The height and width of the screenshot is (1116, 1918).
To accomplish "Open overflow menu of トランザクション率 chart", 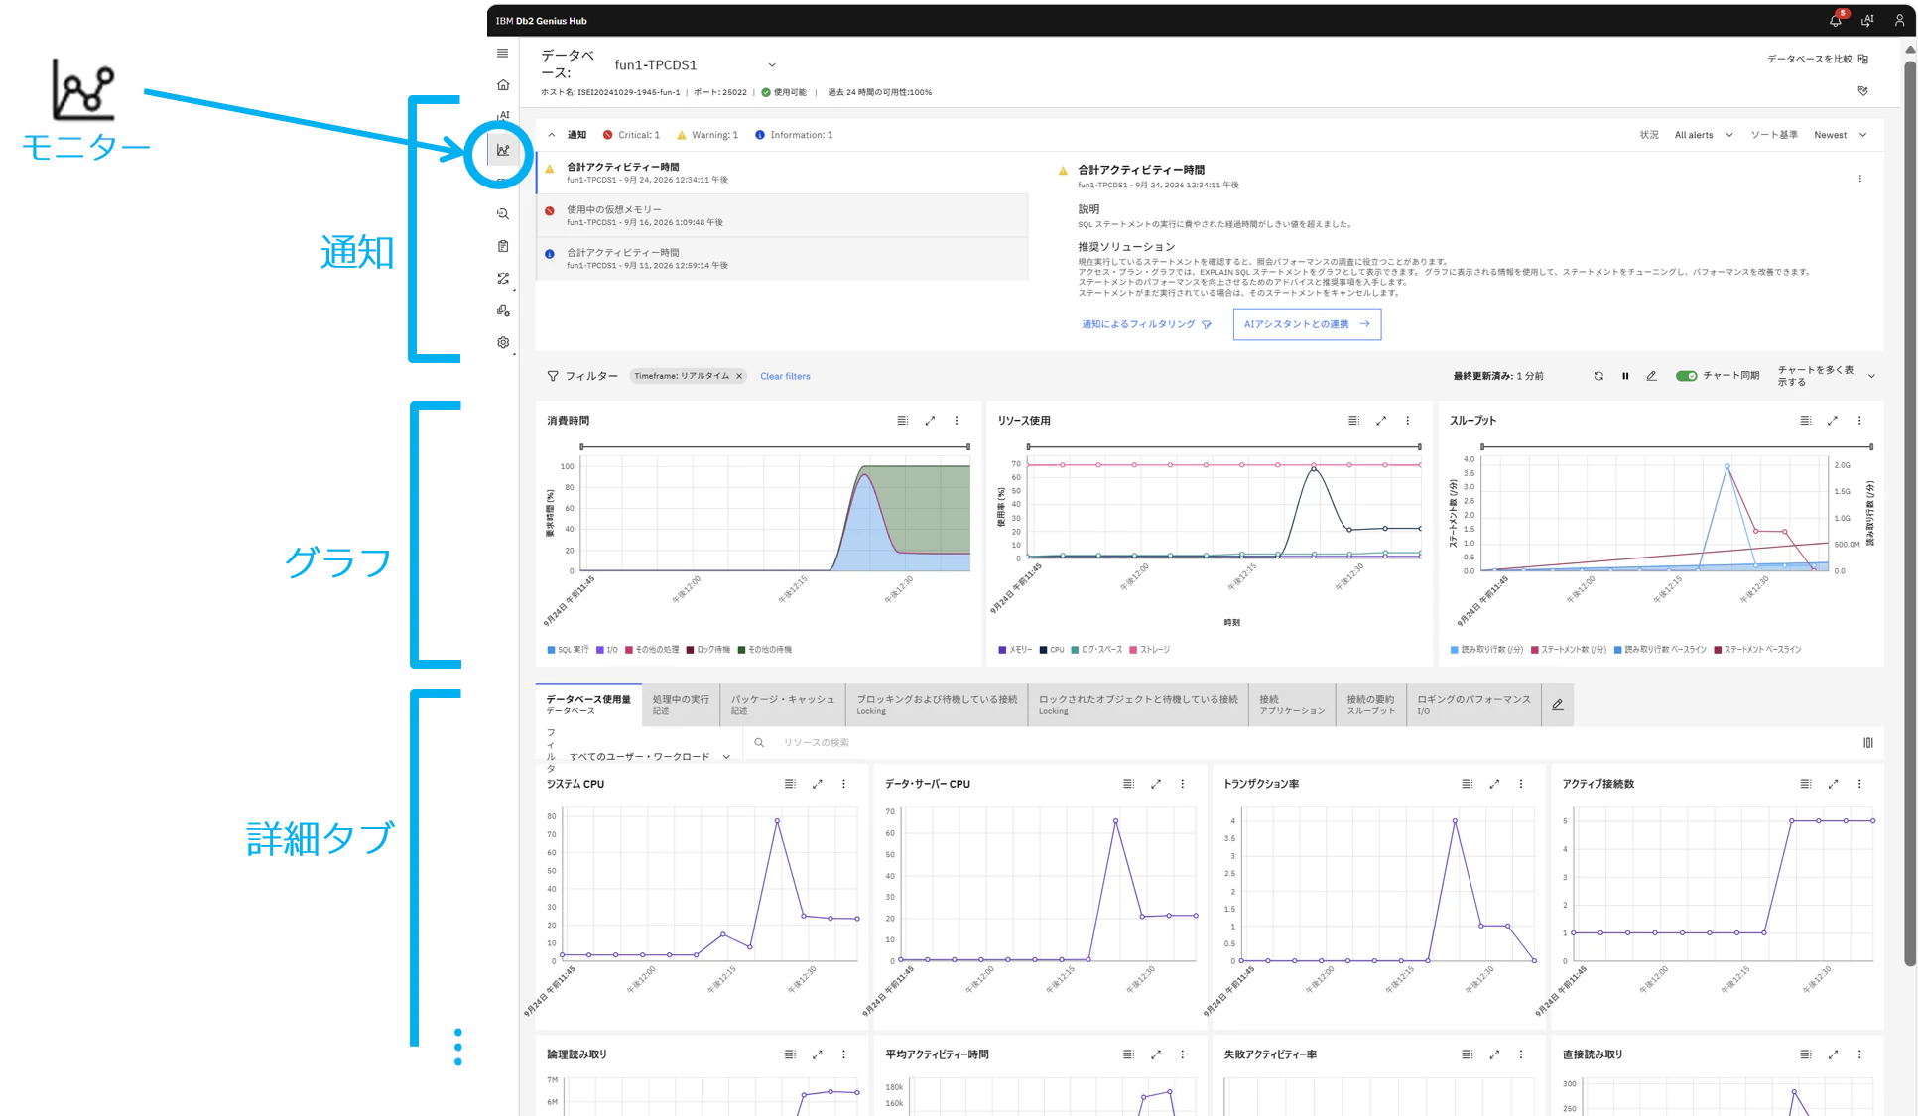I will pyautogui.click(x=1521, y=784).
